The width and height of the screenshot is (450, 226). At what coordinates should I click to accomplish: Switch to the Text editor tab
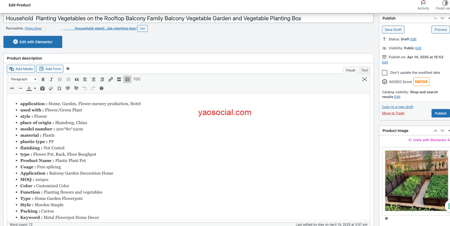(364, 70)
